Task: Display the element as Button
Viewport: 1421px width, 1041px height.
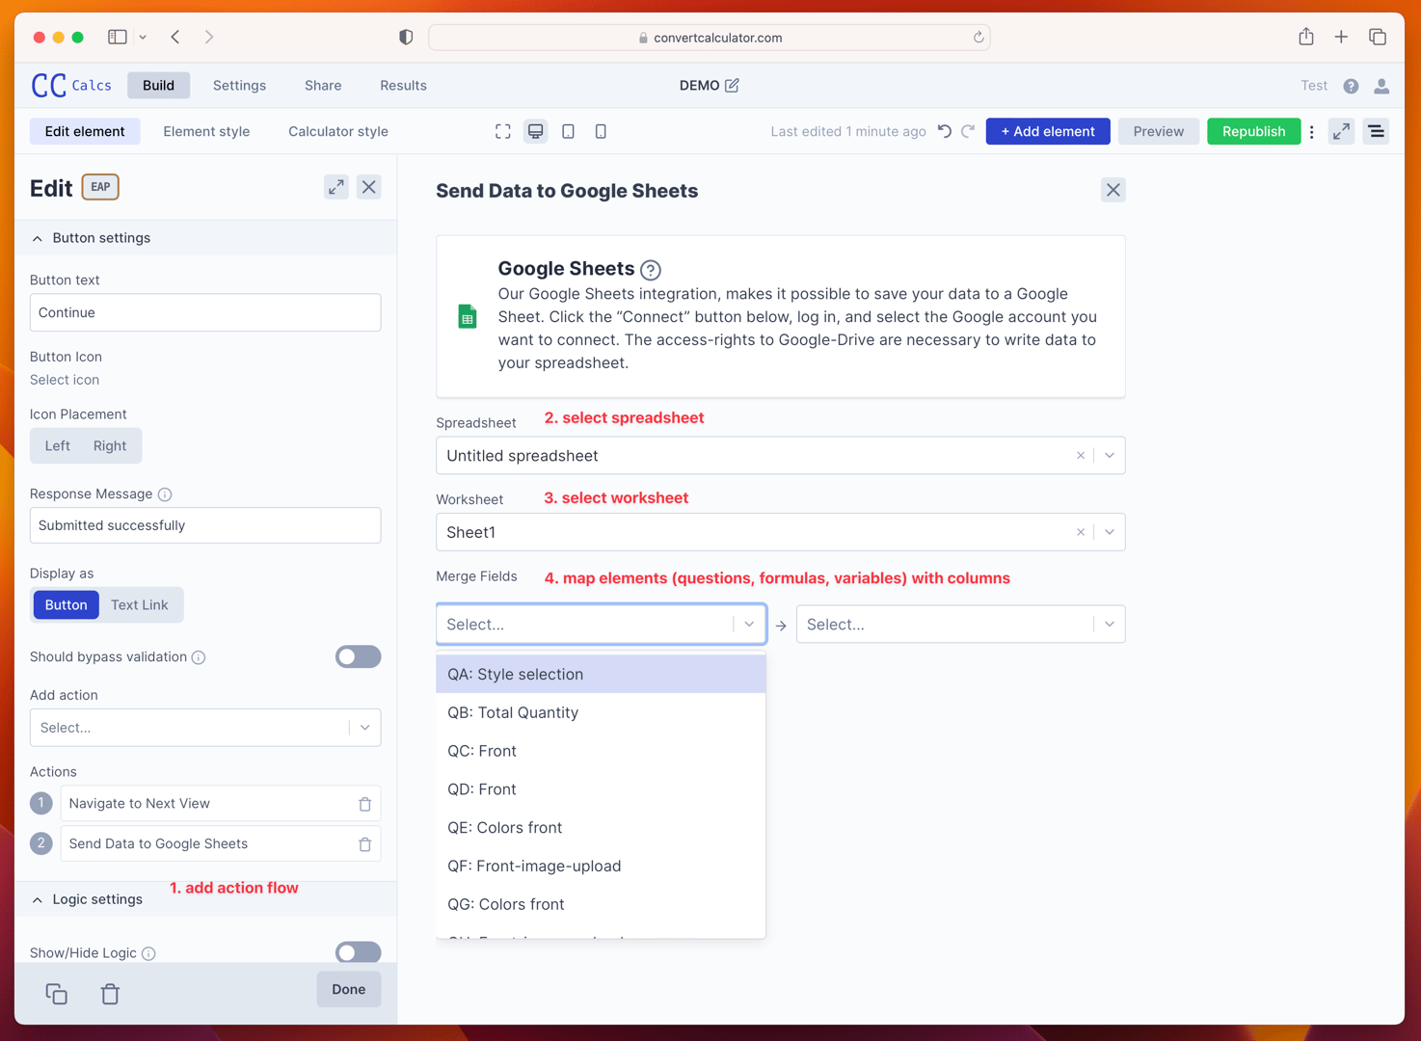Action: point(67,604)
